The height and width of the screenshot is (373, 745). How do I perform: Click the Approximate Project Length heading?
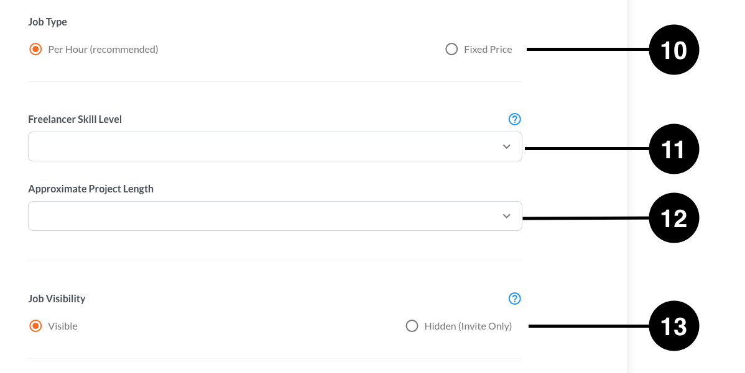(x=91, y=189)
